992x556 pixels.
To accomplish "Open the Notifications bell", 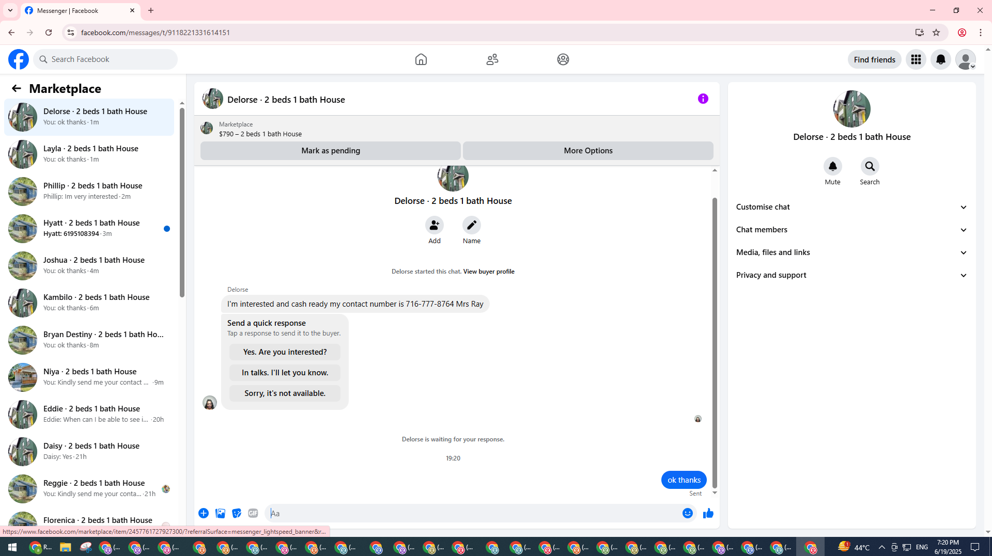I will (x=941, y=59).
